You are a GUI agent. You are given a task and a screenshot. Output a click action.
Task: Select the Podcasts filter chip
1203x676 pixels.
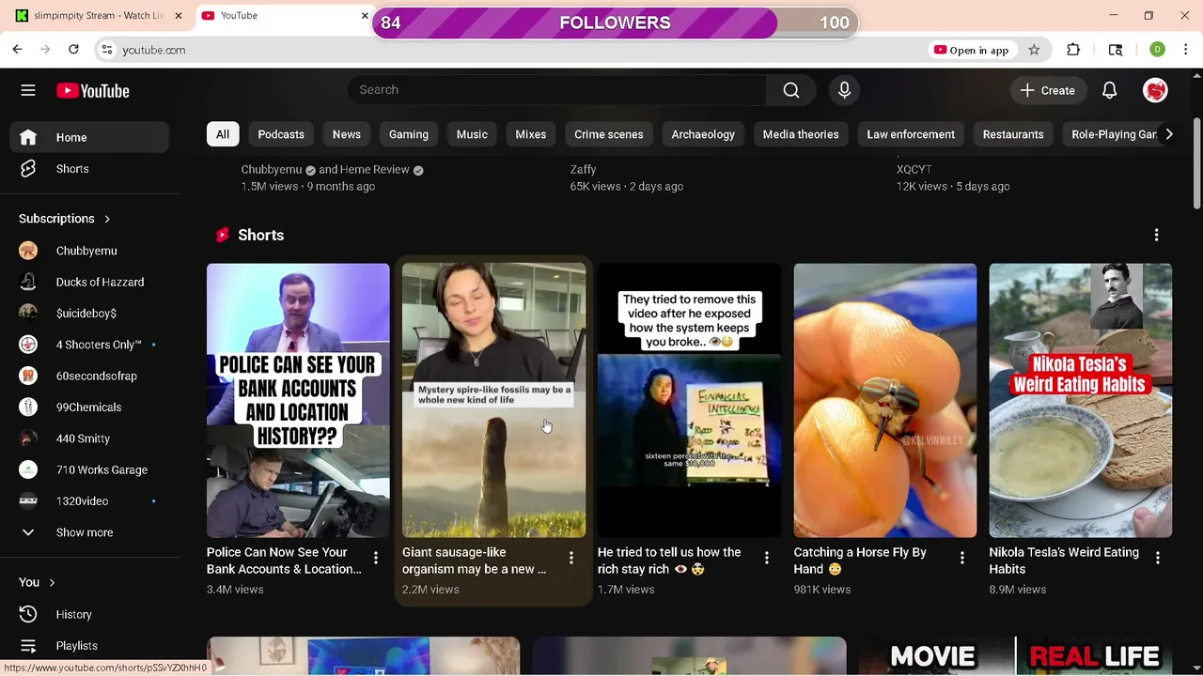[281, 134]
